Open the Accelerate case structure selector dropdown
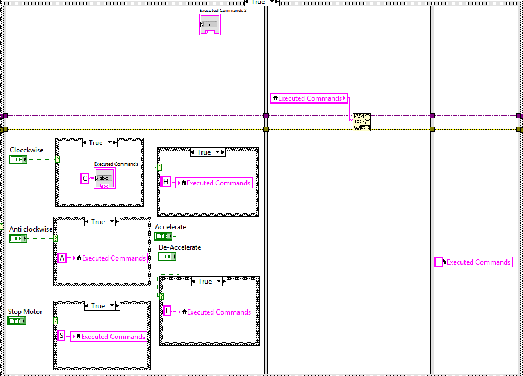This screenshot has width=523, height=376. tap(217, 152)
